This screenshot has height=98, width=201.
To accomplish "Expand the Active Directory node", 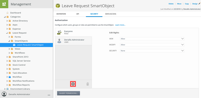I will [7, 21].
